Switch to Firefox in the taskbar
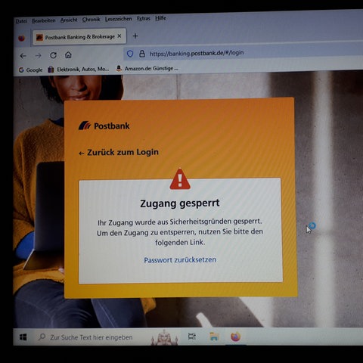The height and width of the screenshot is (363, 363). (x=236, y=337)
